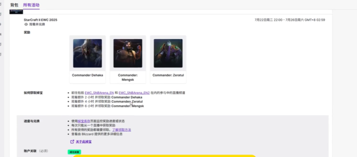Switch to the 背包 tab

click(x=14, y=5)
